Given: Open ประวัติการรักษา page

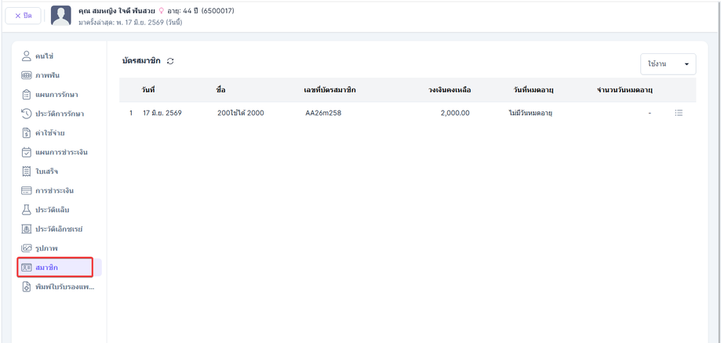Looking at the screenshot, I should [x=59, y=114].
